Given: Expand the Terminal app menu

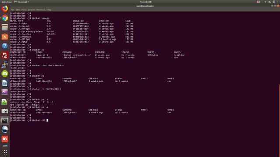Looking at the screenshot, I should pyautogui.click(x=21, y=2).
